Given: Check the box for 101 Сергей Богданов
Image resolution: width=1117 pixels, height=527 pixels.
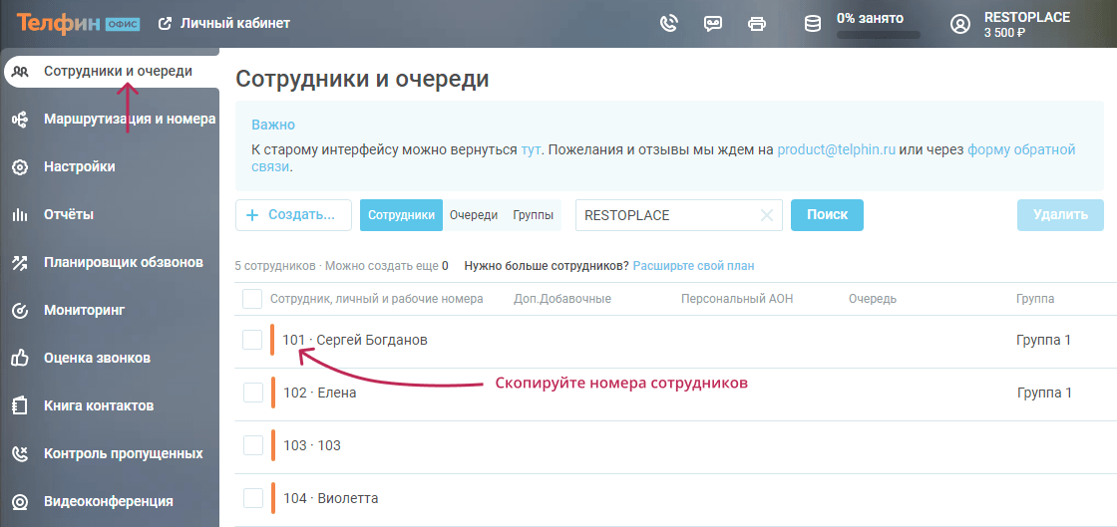Looking at the screenshot, I should click(x=252, y=340).
